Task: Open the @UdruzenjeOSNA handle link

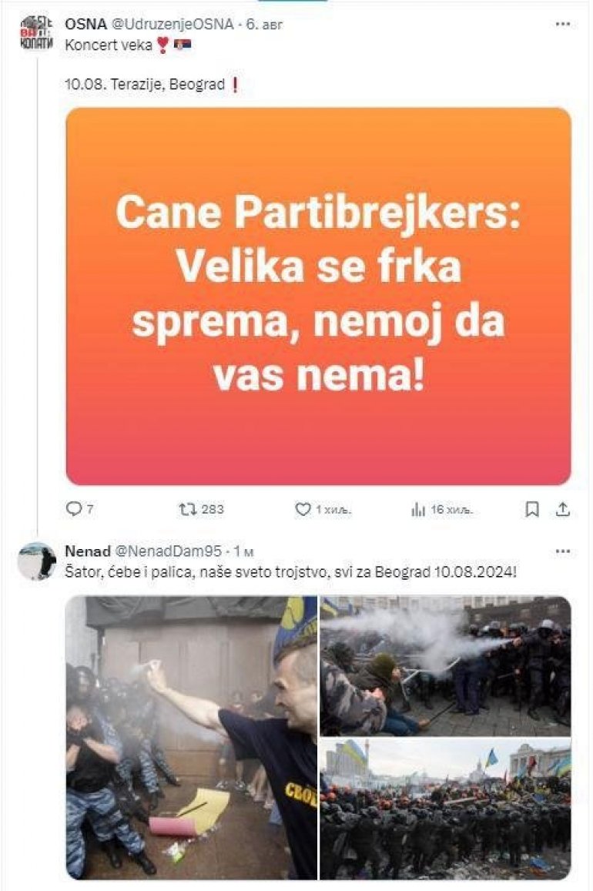Action: tap(173, 25)
